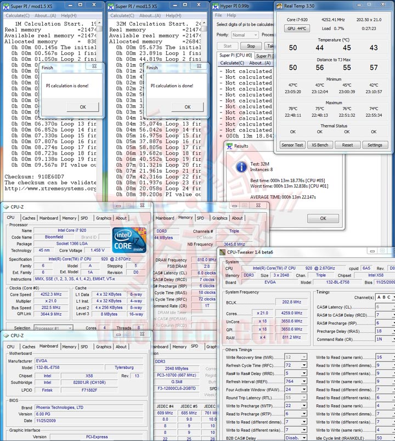Screen dimensions: 395x441
Task: Click the Best time 13m 18.776s line
Action: (287, 180)
